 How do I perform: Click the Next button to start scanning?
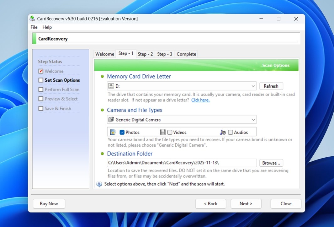(246, 203)
